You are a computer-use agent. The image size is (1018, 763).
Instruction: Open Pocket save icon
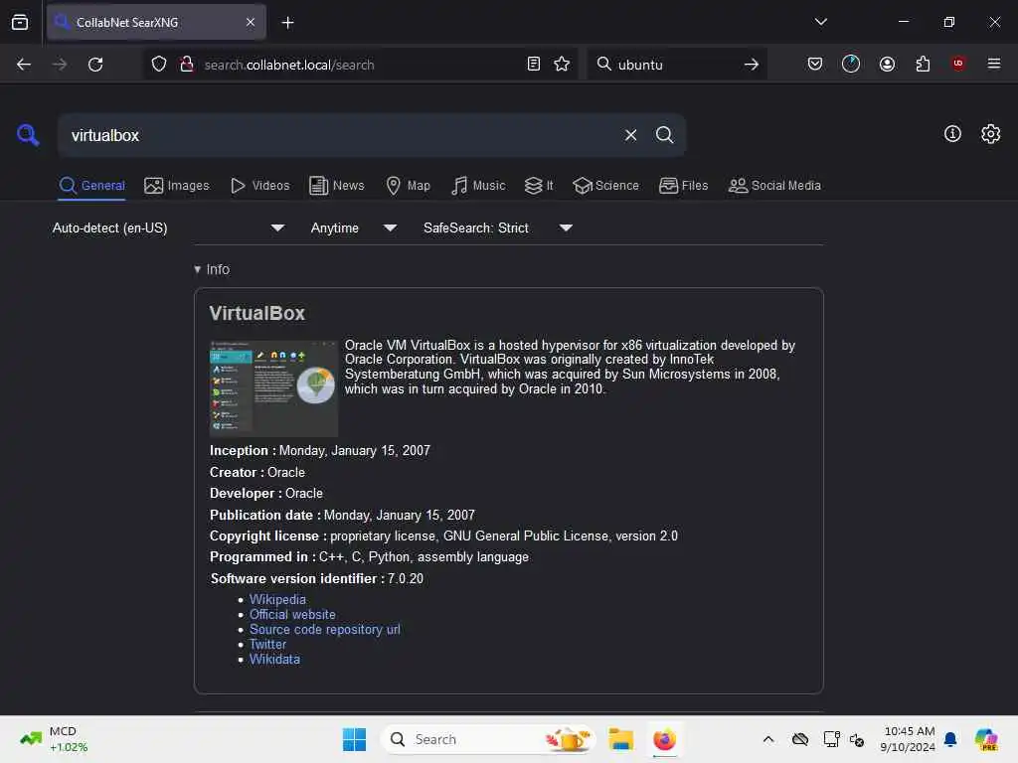(x=815, y=64)
